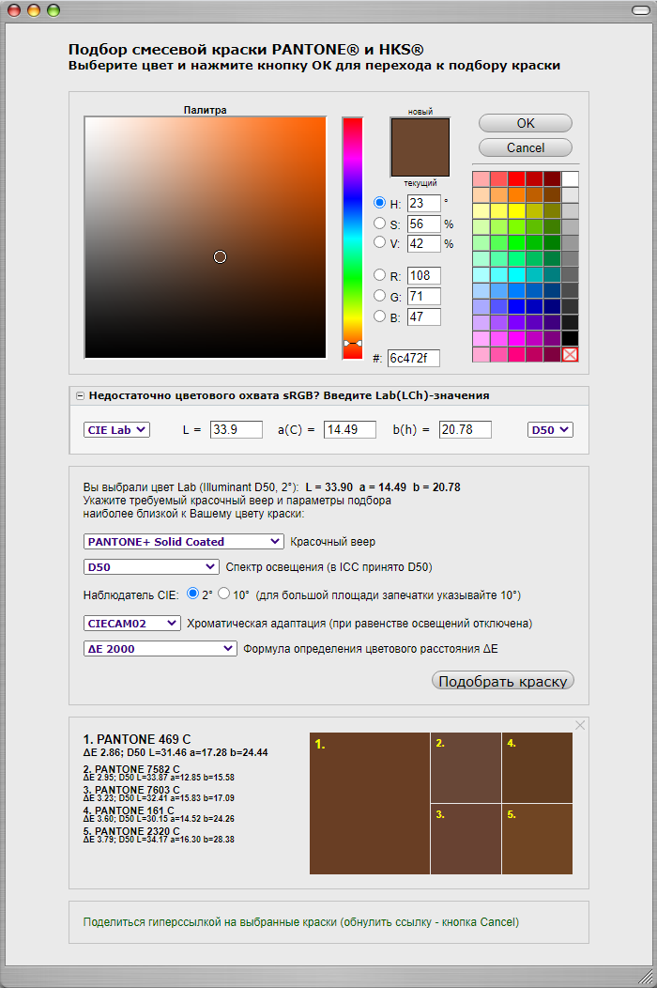This screenshot has height=988, width=657.
Task: Choose the 2° CIE observer radio
Action: (x=192, y=594)
